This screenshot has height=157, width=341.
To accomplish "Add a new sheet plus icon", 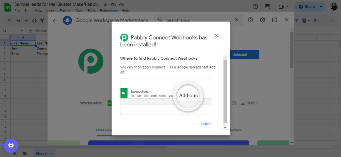I will click(x=15, y=154).
